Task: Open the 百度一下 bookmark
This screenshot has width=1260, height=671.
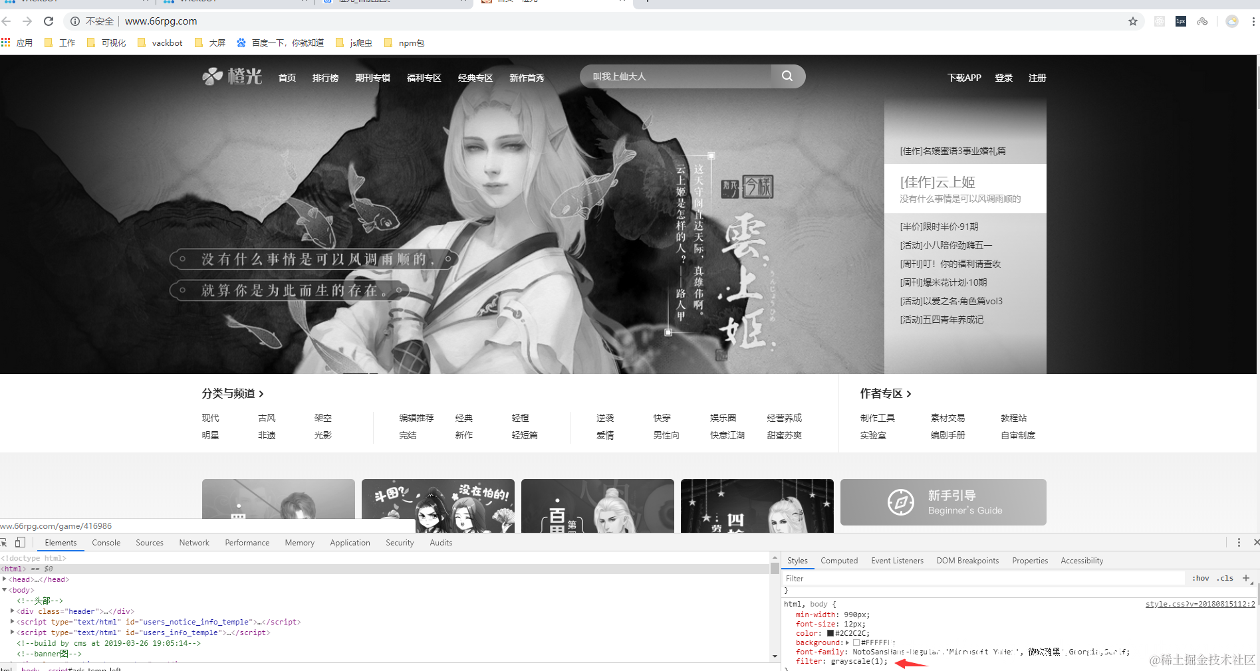Action: [x=281, y=43]
